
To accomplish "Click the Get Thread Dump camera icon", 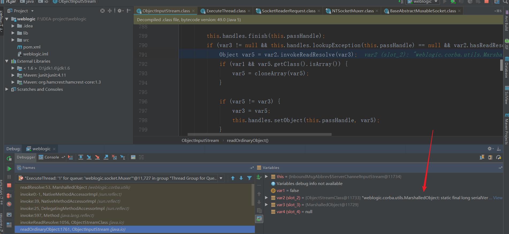I will click(9, 215).
